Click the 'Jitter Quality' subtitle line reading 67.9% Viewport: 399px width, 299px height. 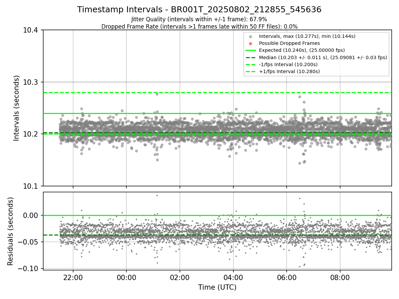click(199, 20)
